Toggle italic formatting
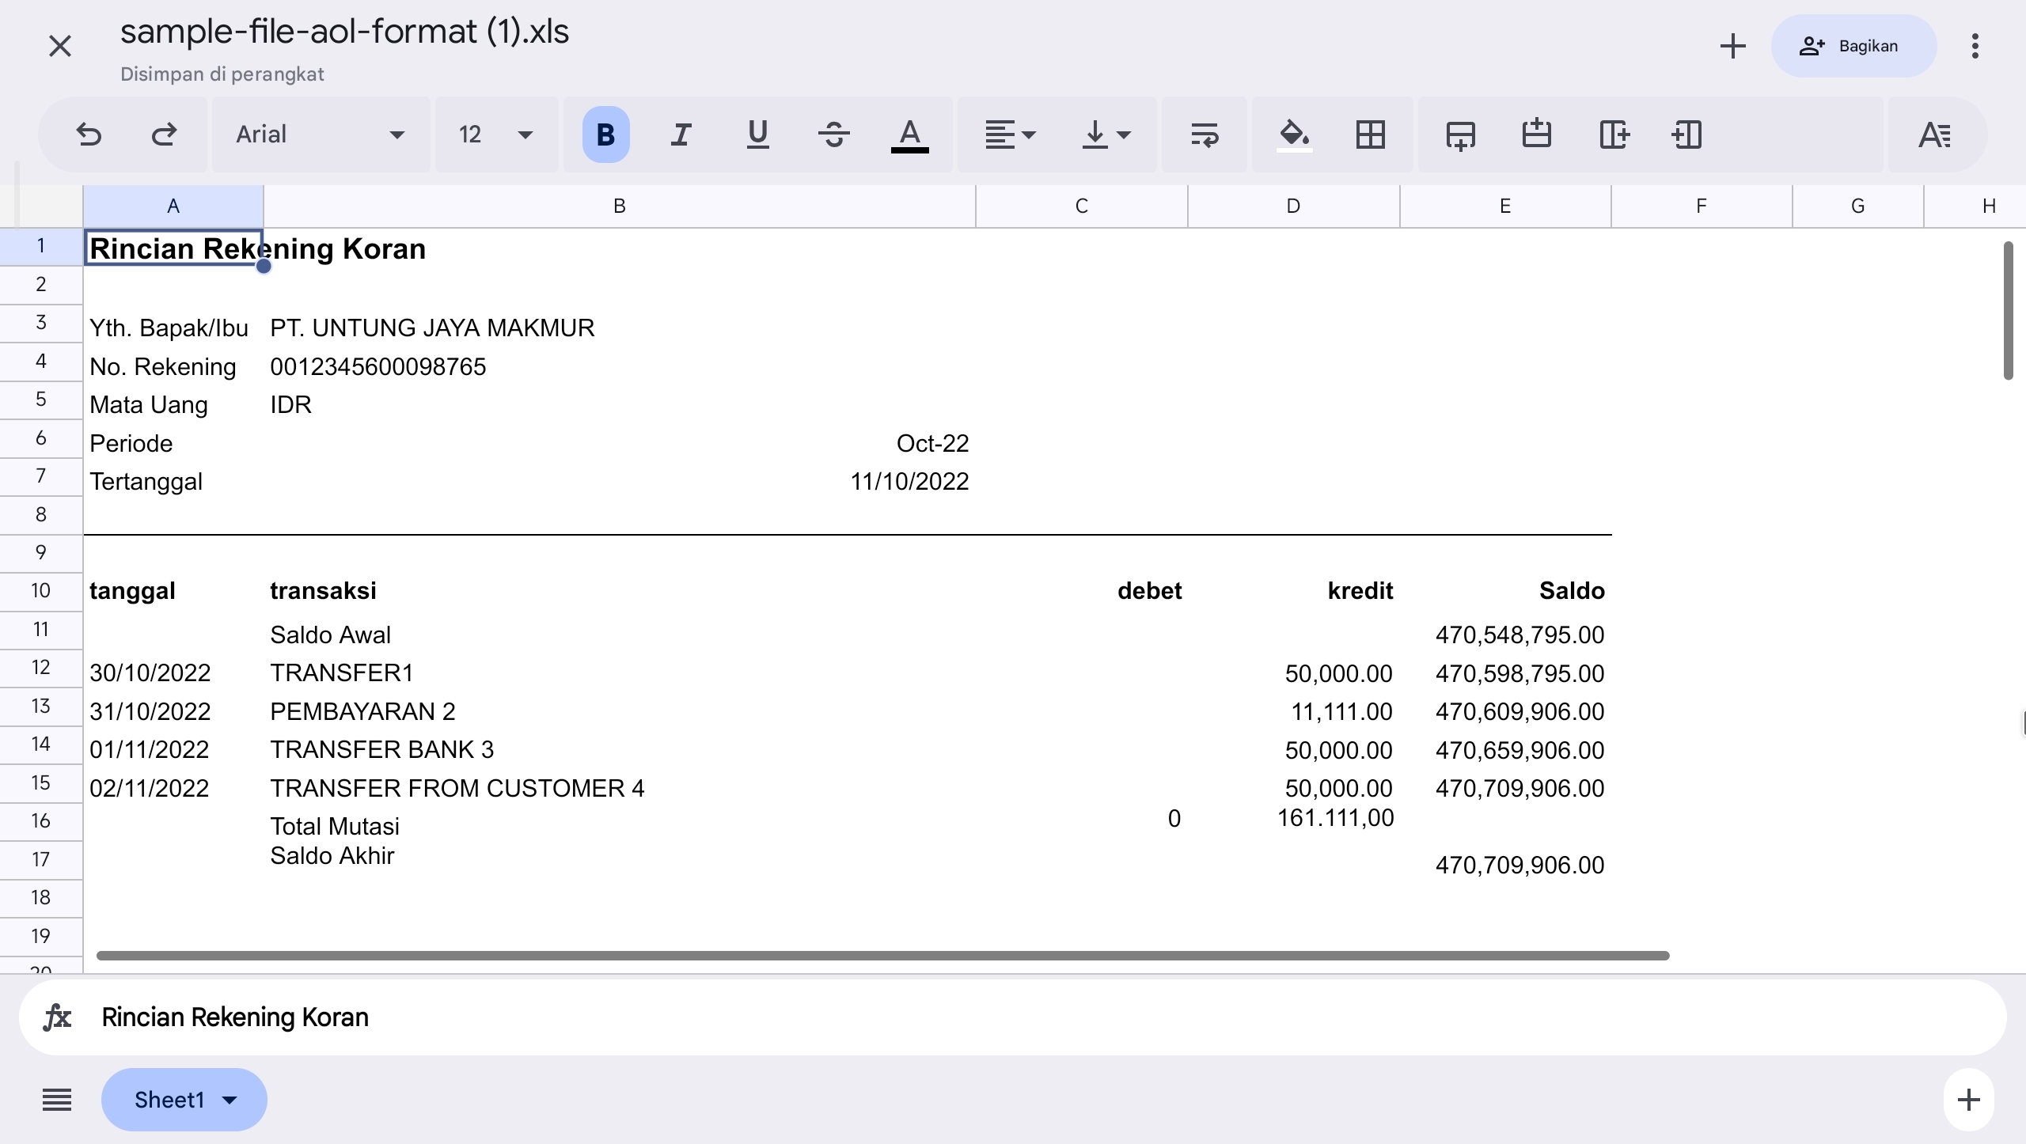This screenshot has height=1144, width=2026. click(681, 134)
